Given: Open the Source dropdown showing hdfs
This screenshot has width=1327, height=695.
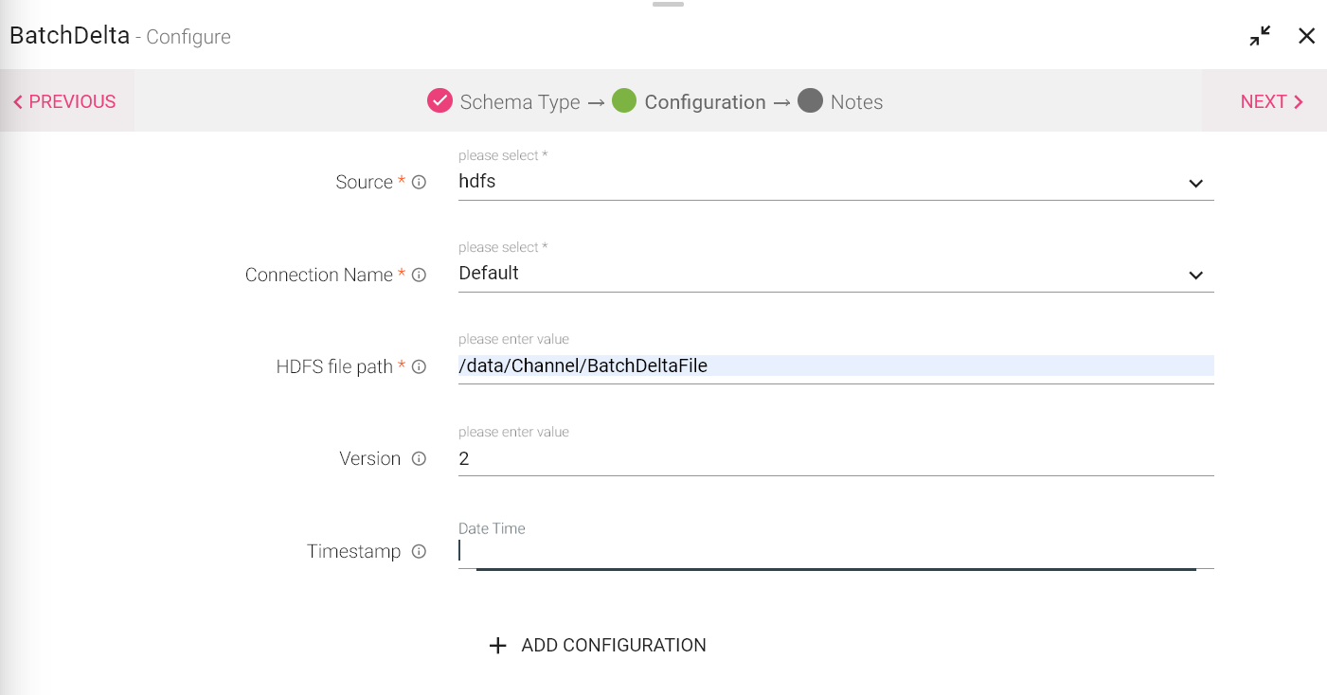Looking at the screenshot, I should (x=834, y=182).
